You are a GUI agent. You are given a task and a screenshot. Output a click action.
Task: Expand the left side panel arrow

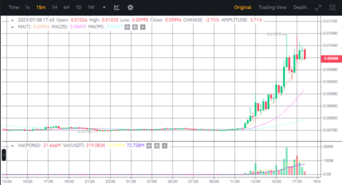pyautogui.click(x=4, y=155)
